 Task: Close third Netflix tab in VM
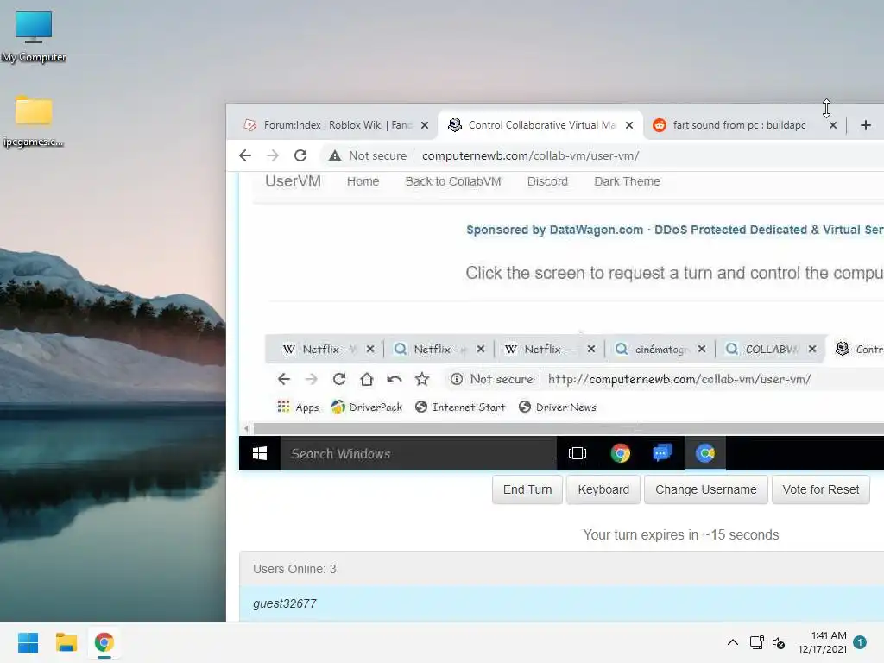(590, 350)
